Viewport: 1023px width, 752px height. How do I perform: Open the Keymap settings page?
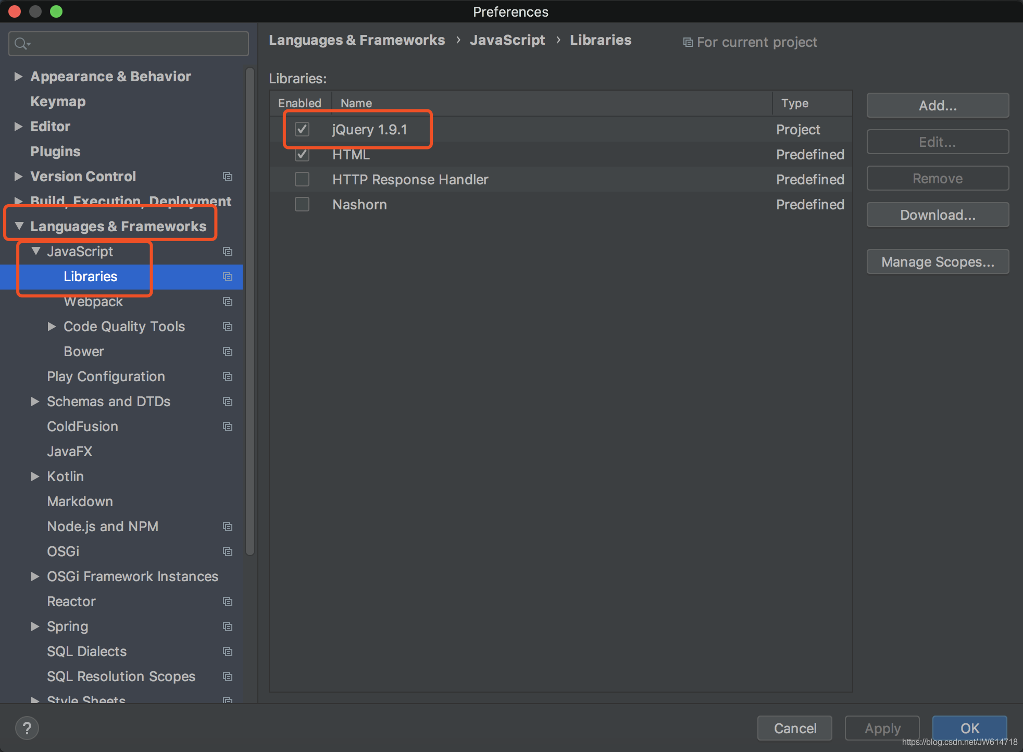tap(58, 102)
